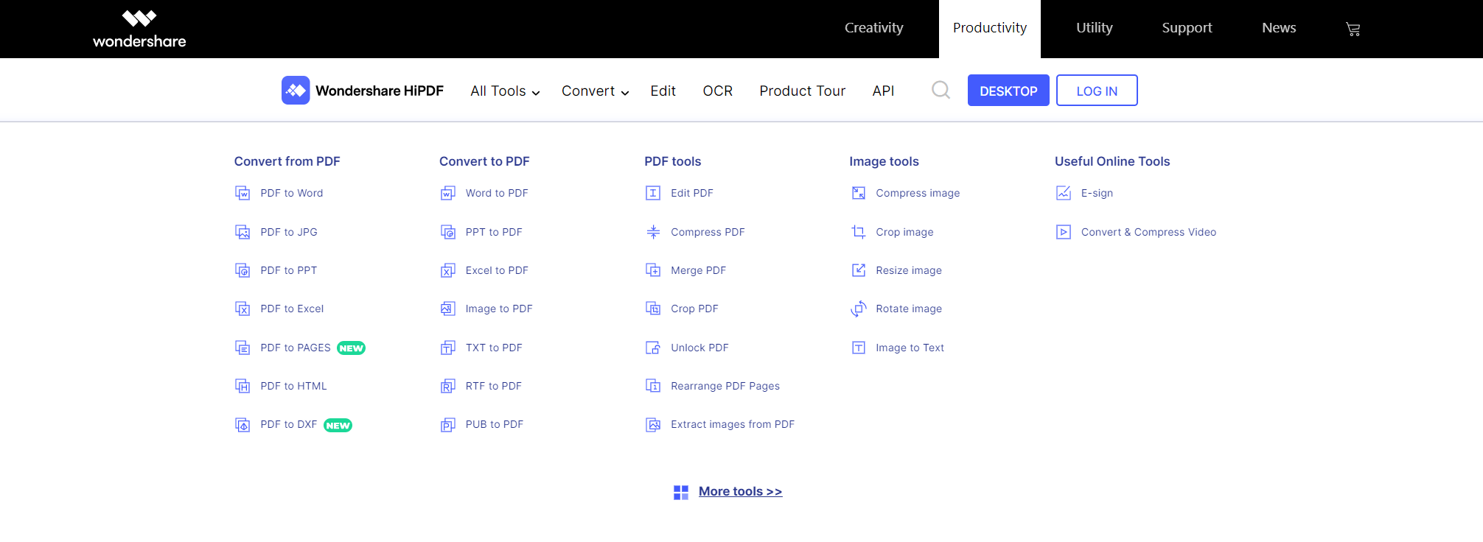Click the Wondershare logo
Viewport: 1483px width, 542px height.
(x=139, y=29)
